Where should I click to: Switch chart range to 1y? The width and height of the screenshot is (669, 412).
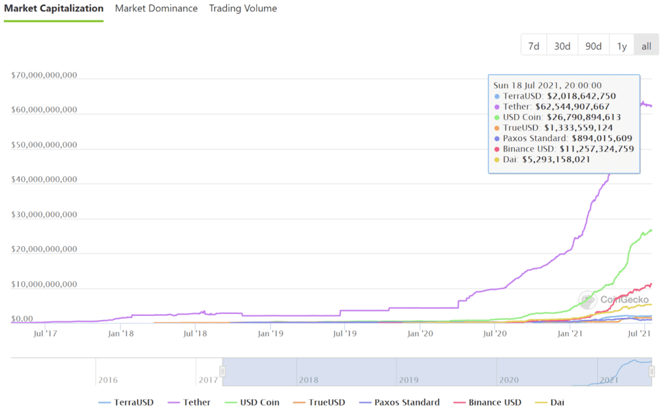621,46
